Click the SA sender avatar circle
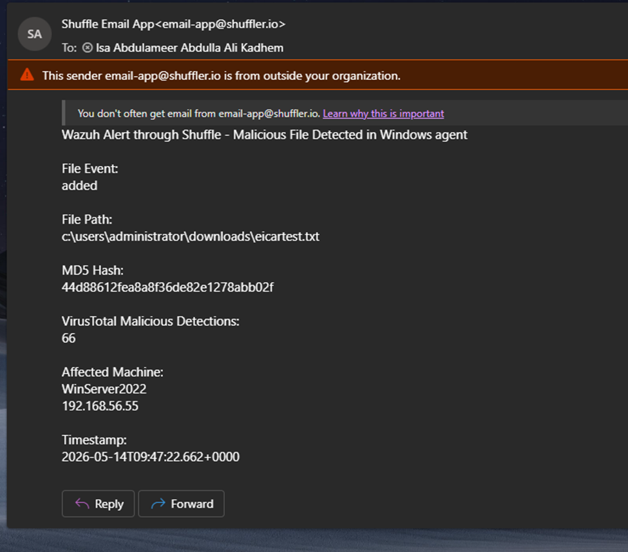The height and width of the screenshot is (552, 628). (x=34, y=34)
